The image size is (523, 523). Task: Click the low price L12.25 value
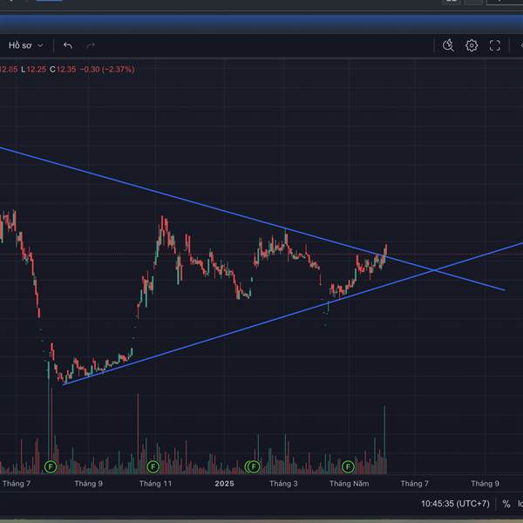(34, 70)
